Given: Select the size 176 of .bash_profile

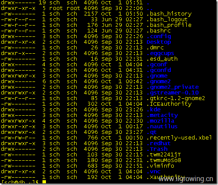Looking at the screenshot, I should 92,25.
